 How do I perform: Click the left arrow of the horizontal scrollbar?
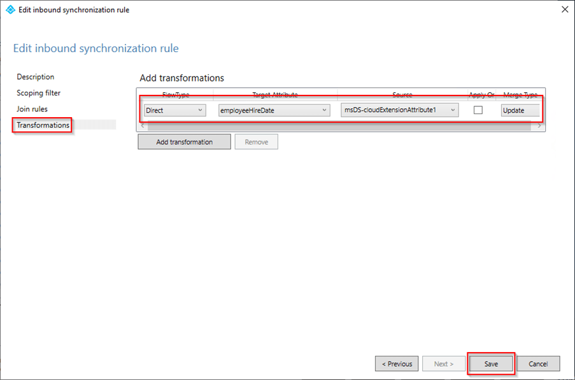[143, 126]
